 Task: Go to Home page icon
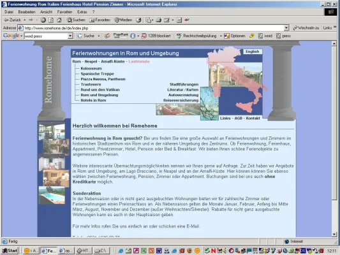59,20
